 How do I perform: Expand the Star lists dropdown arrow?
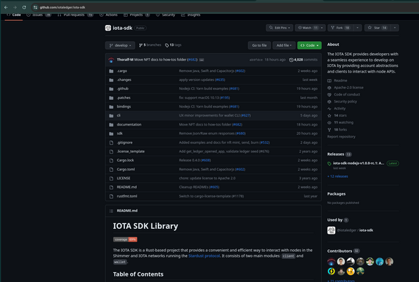pos(395,28)
